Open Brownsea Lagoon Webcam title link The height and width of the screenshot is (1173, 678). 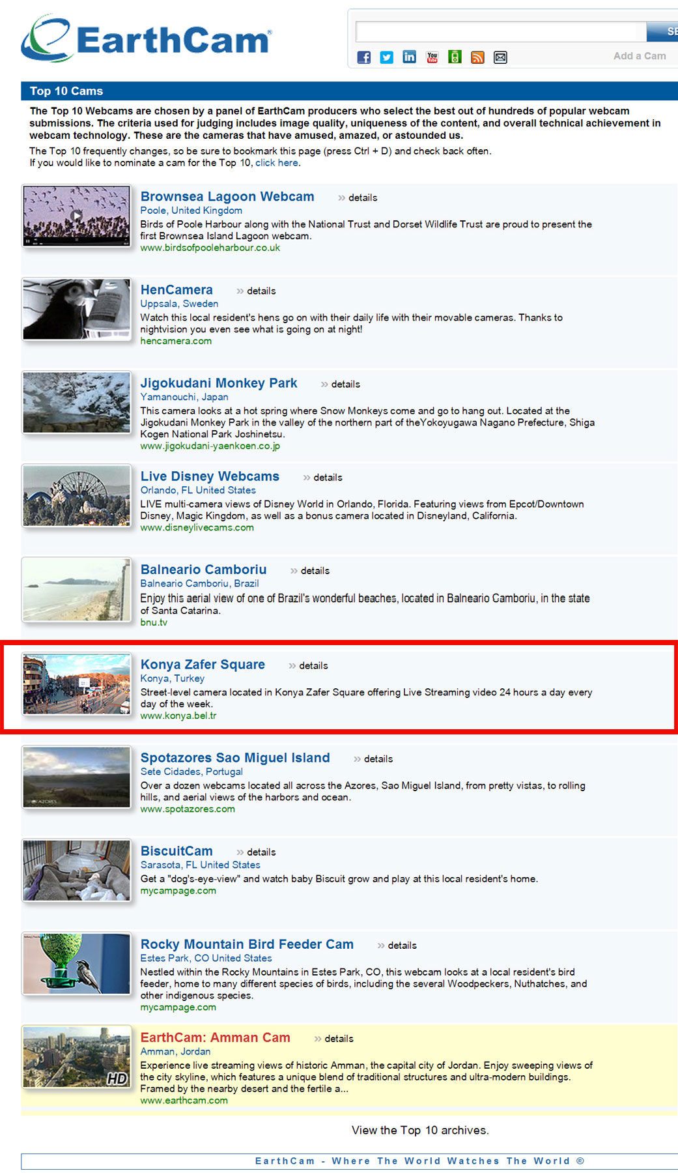click(x=227, y=197)
